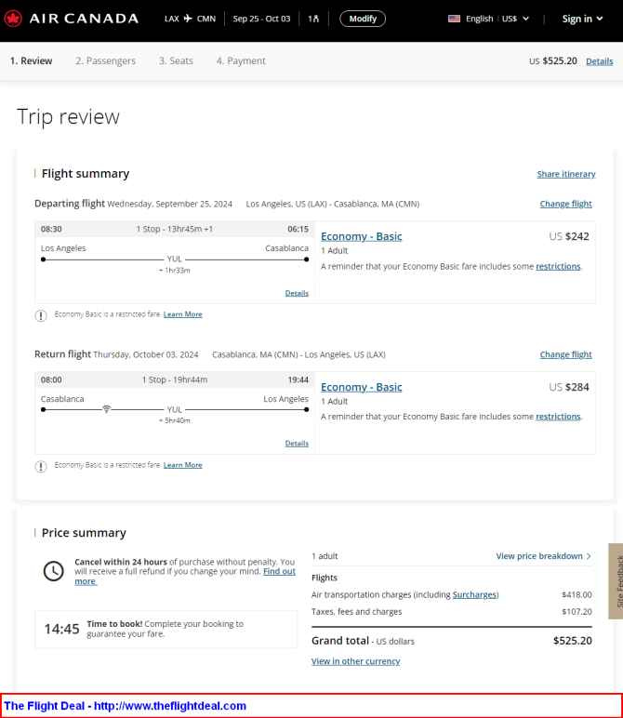Click the $107.20 taxes and fees amount
Viewport: 623px width, 718px height.
pyautogui.click(x=577, y=612)
